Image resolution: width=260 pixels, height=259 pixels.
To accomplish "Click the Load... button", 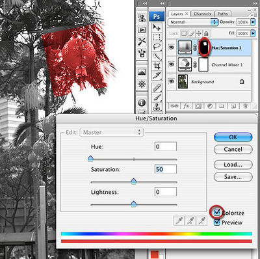I will pyautogui.click(x=233, y=165).
